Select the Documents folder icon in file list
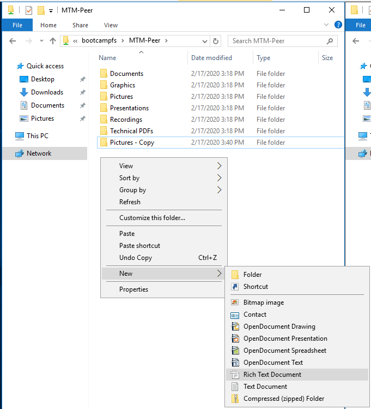Viewport: 371px width, 409px height. pyautogui.click(x=104, y=74)
